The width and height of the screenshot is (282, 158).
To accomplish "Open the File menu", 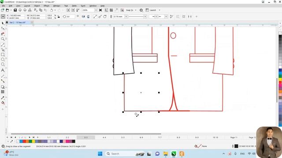I will pyautogui.click(x=4, y=6).
